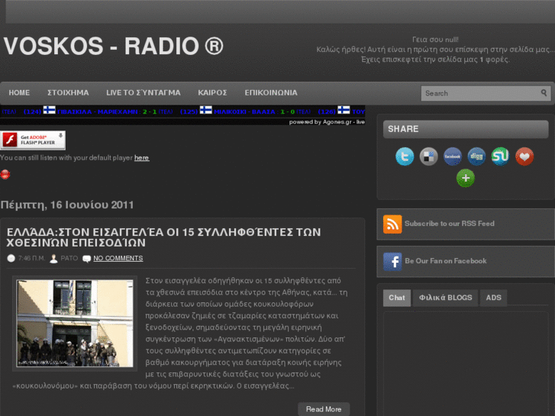Click the 7:46 Π.Μ. post time
The image size is (555, 416).
coord(32,259)
